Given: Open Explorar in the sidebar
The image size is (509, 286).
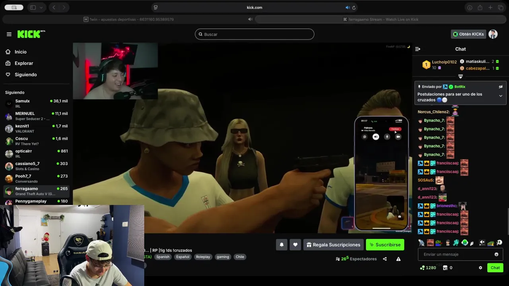Looking at the screenshot, I should [x=23, y=63].
